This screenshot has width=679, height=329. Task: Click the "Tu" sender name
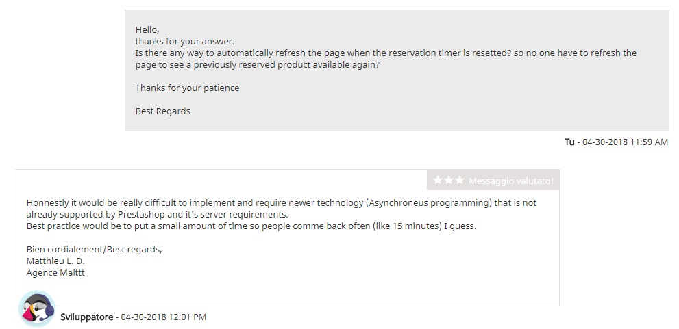(x=569, y=142)
